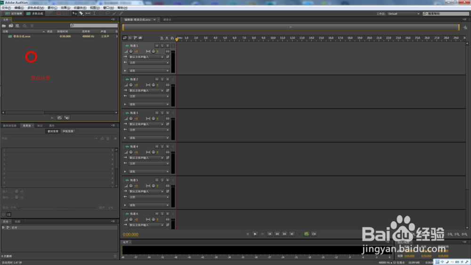Click loop playback icon in Files panel
471x265 pixels.
(x=59, y=118)
